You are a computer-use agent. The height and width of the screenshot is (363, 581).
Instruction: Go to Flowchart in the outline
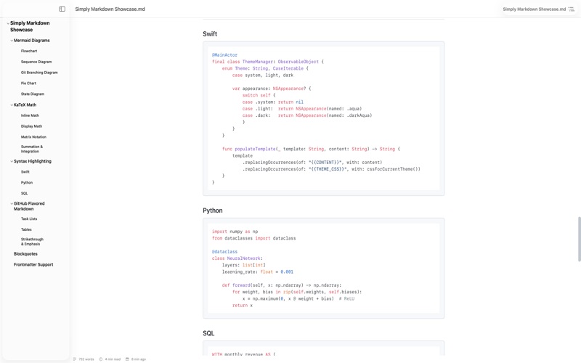(x=29, y=51)
